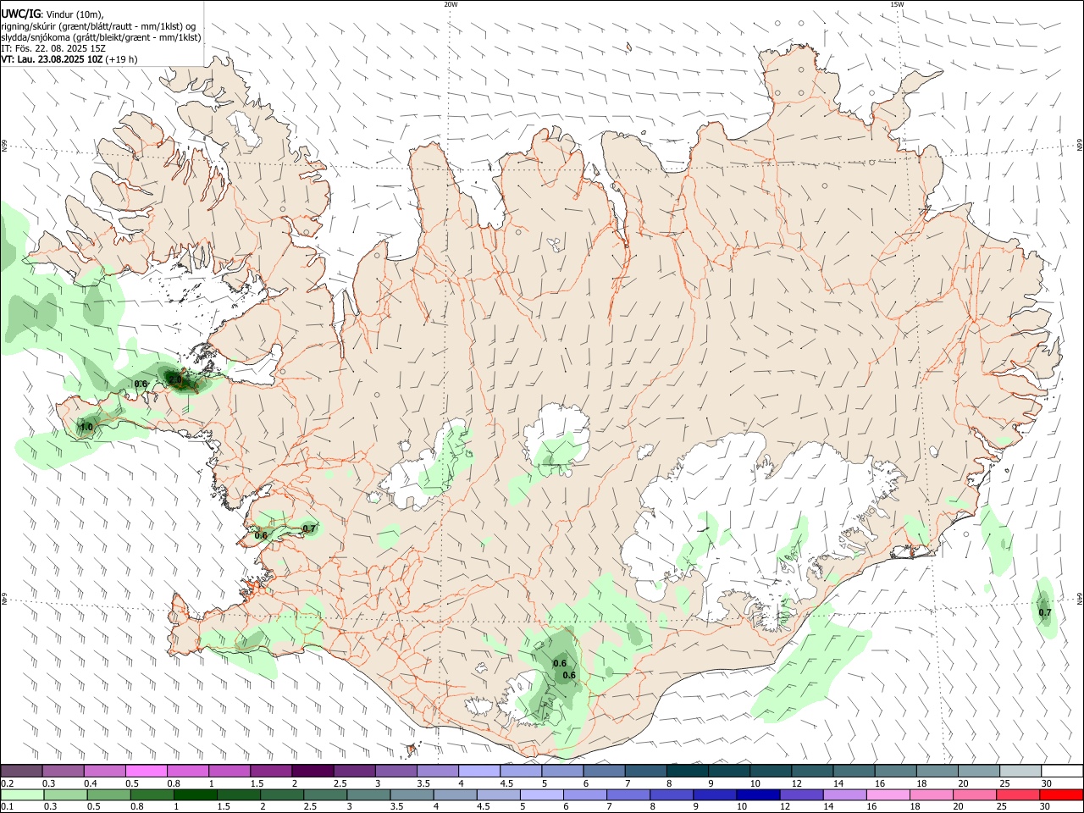This screenshot has width=1084, height=813.
Task: Click the '3.5' label in the lower legend row
Action: (x=397, y=807)
